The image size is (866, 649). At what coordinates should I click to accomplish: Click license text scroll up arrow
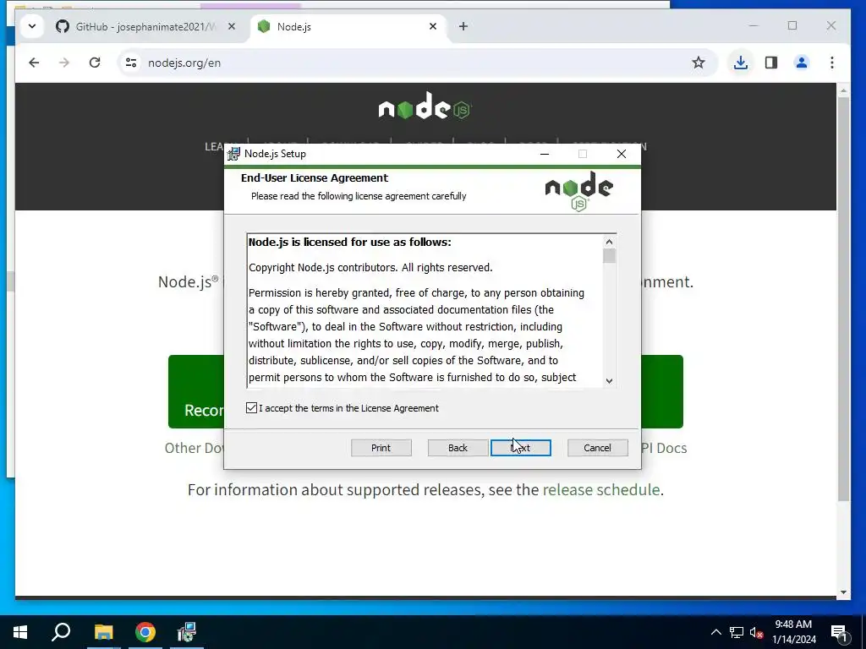point(609,242)
